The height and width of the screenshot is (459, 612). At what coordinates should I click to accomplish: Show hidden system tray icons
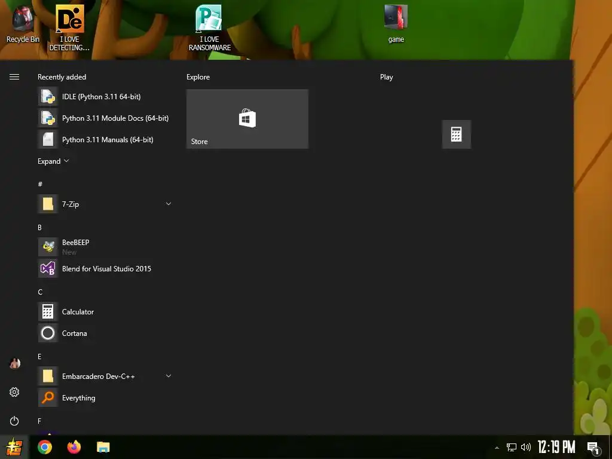[x=497, y=448]
